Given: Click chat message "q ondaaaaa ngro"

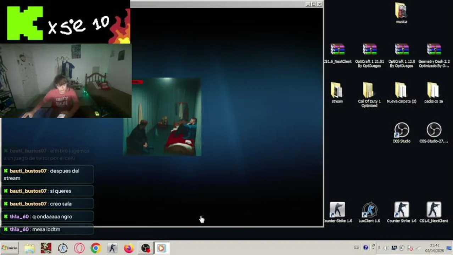Looking at the screenshot, I should [x=47, y=216].
